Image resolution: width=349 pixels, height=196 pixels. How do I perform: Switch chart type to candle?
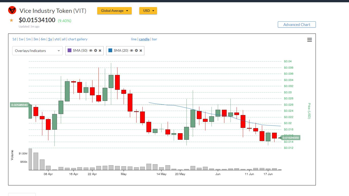[144, 39]
